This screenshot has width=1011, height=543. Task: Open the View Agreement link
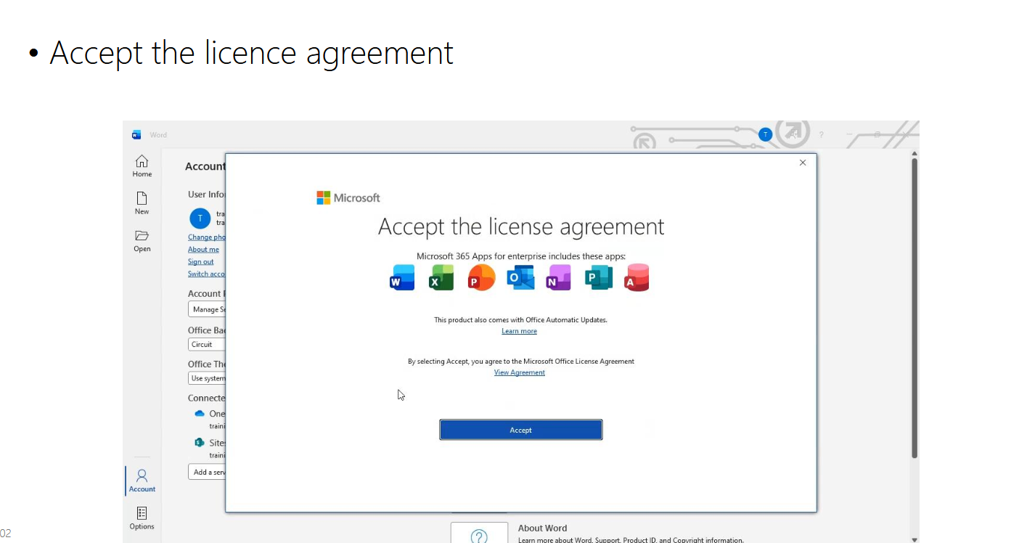coord(520,372)
